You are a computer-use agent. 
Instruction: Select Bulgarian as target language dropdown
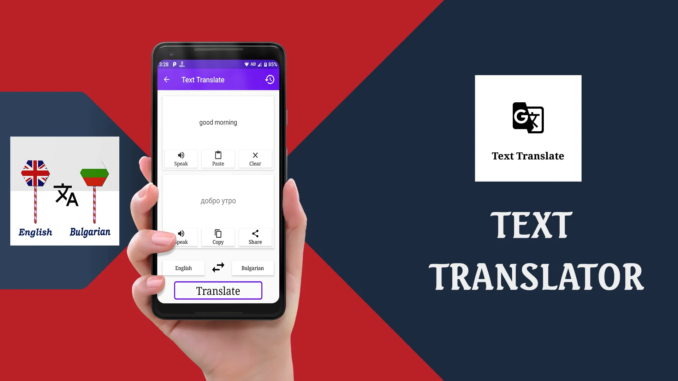click(x=252, y=268)
